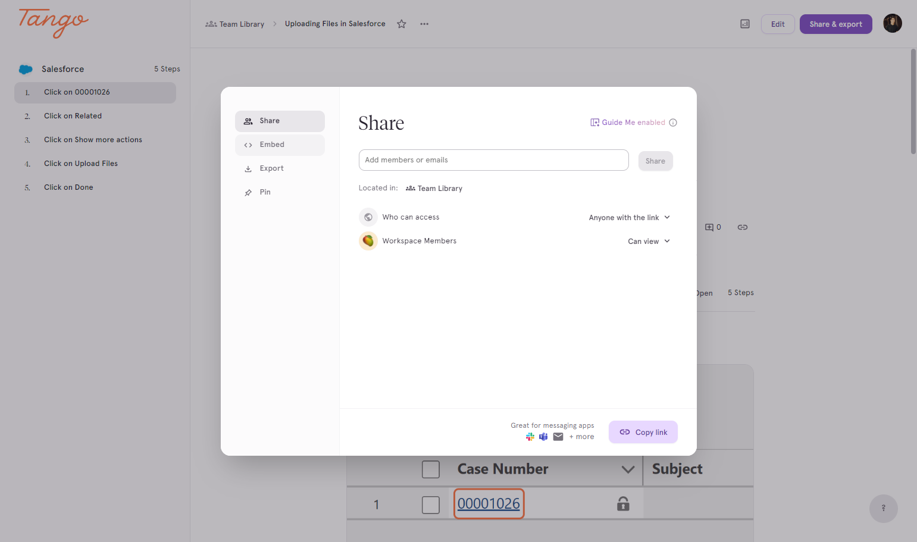The width and height of the screenshot is (917, 542).
Task: Tick the checkbox in row 1
Action: coord(431,505)
